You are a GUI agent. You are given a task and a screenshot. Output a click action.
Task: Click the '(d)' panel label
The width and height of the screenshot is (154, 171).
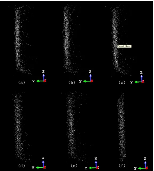pyautogui.click(x=22, y=166)
